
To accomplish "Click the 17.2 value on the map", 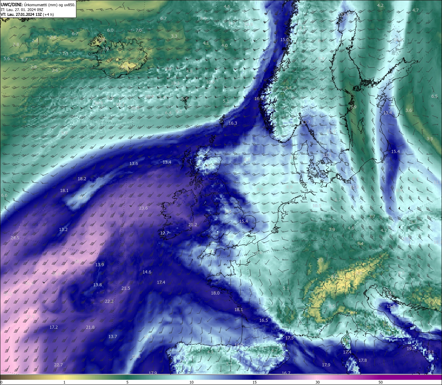I will pos(54,327).
